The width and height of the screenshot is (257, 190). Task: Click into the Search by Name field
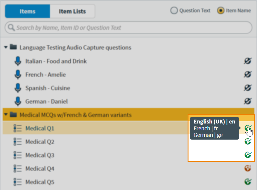coord(129,28)
